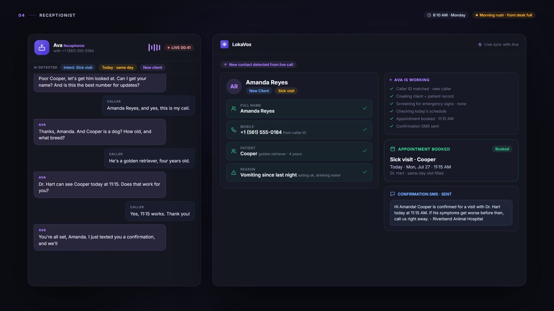Click the checkmark in Patient row
This screenshot has width=554, height=311.
click(364, 151)
